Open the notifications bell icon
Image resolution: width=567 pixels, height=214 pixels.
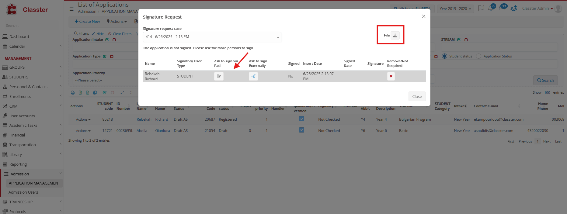[x=491, y=9]
